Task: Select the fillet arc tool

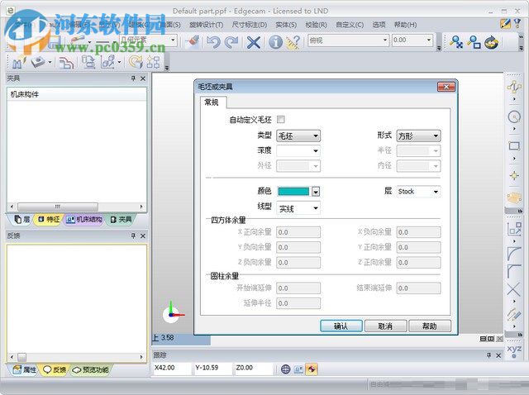Action: [514, 254]
